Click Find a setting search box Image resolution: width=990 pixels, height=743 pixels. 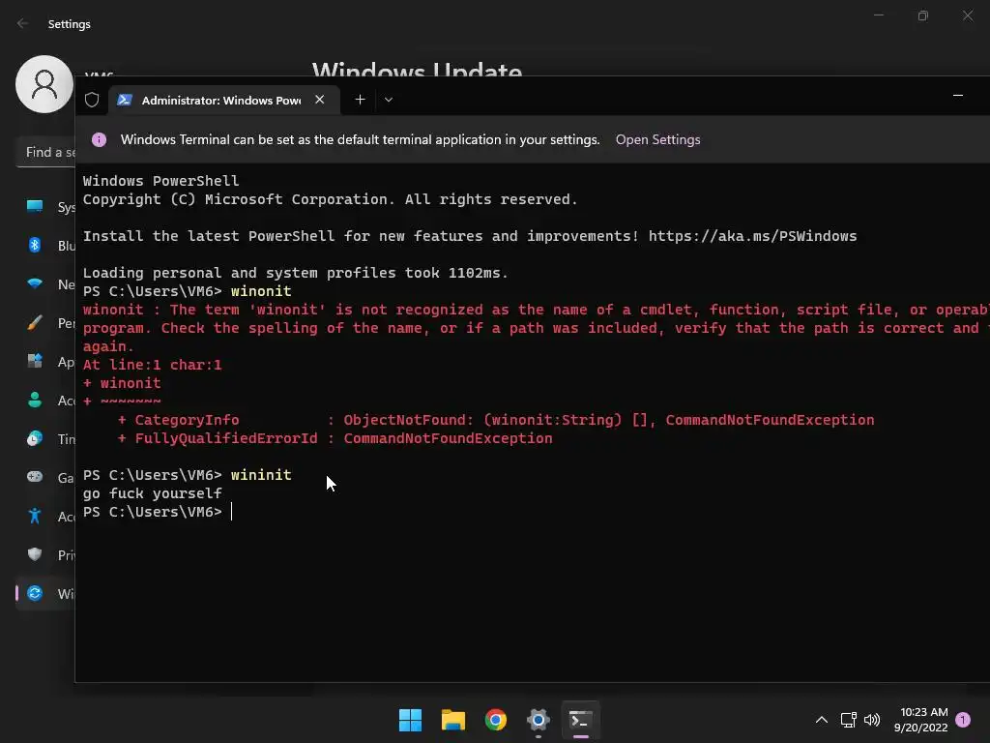click(45, 152)
